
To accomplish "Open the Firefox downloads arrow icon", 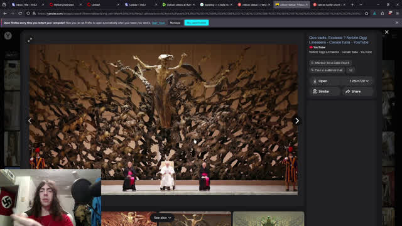I will (x=374, y=14).
